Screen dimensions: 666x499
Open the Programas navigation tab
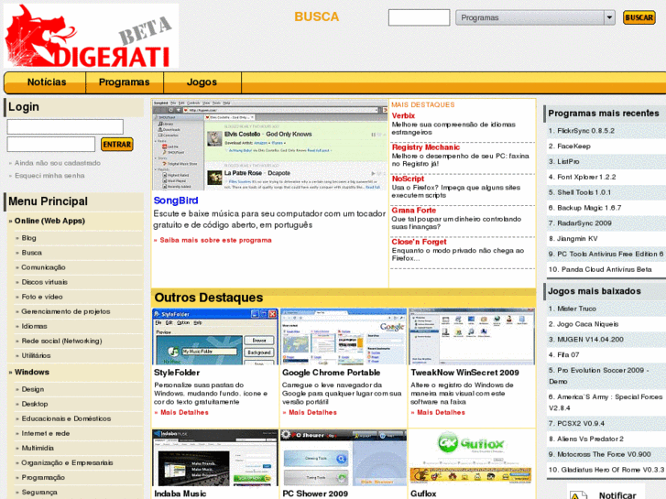(x=124, y=82)
